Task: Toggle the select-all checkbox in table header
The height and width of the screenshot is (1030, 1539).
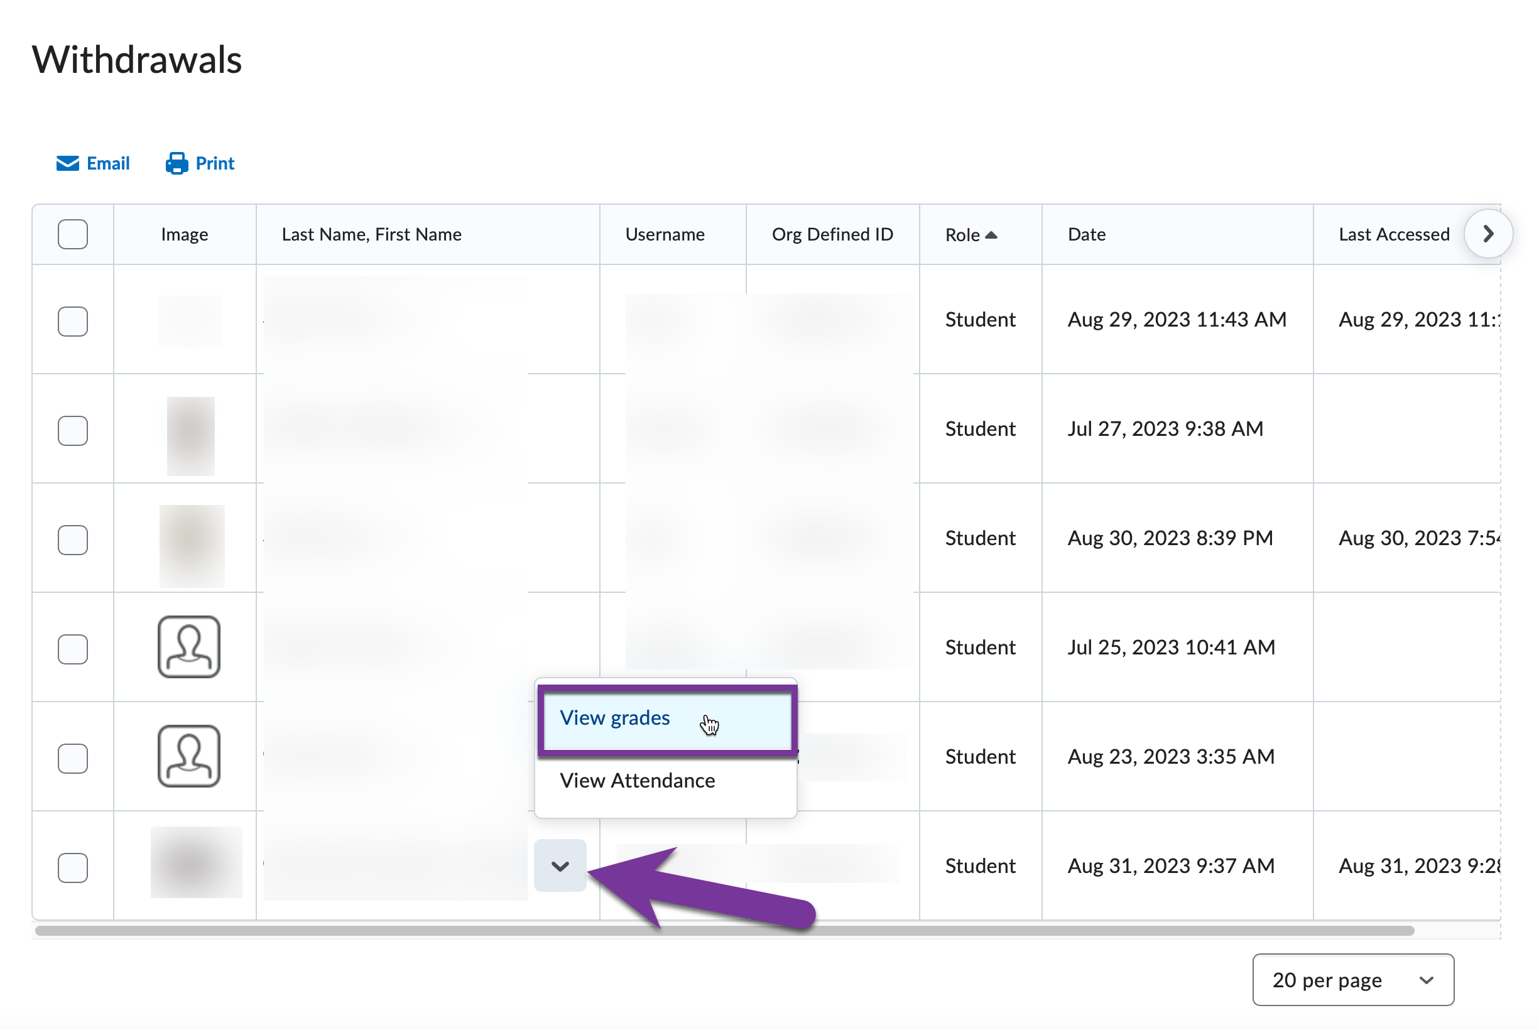Action: coord(72,233)
